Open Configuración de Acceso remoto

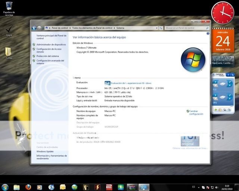(x=49, y=50)
